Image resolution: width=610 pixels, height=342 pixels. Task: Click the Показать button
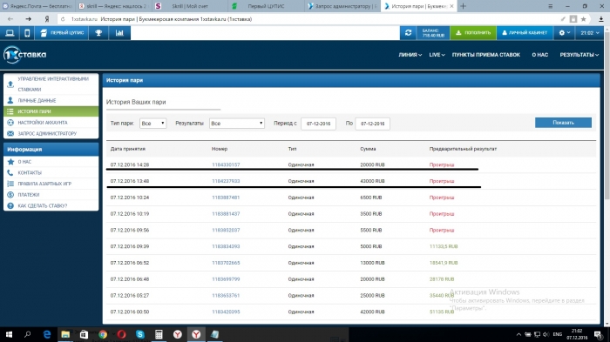tap(563, 123)
